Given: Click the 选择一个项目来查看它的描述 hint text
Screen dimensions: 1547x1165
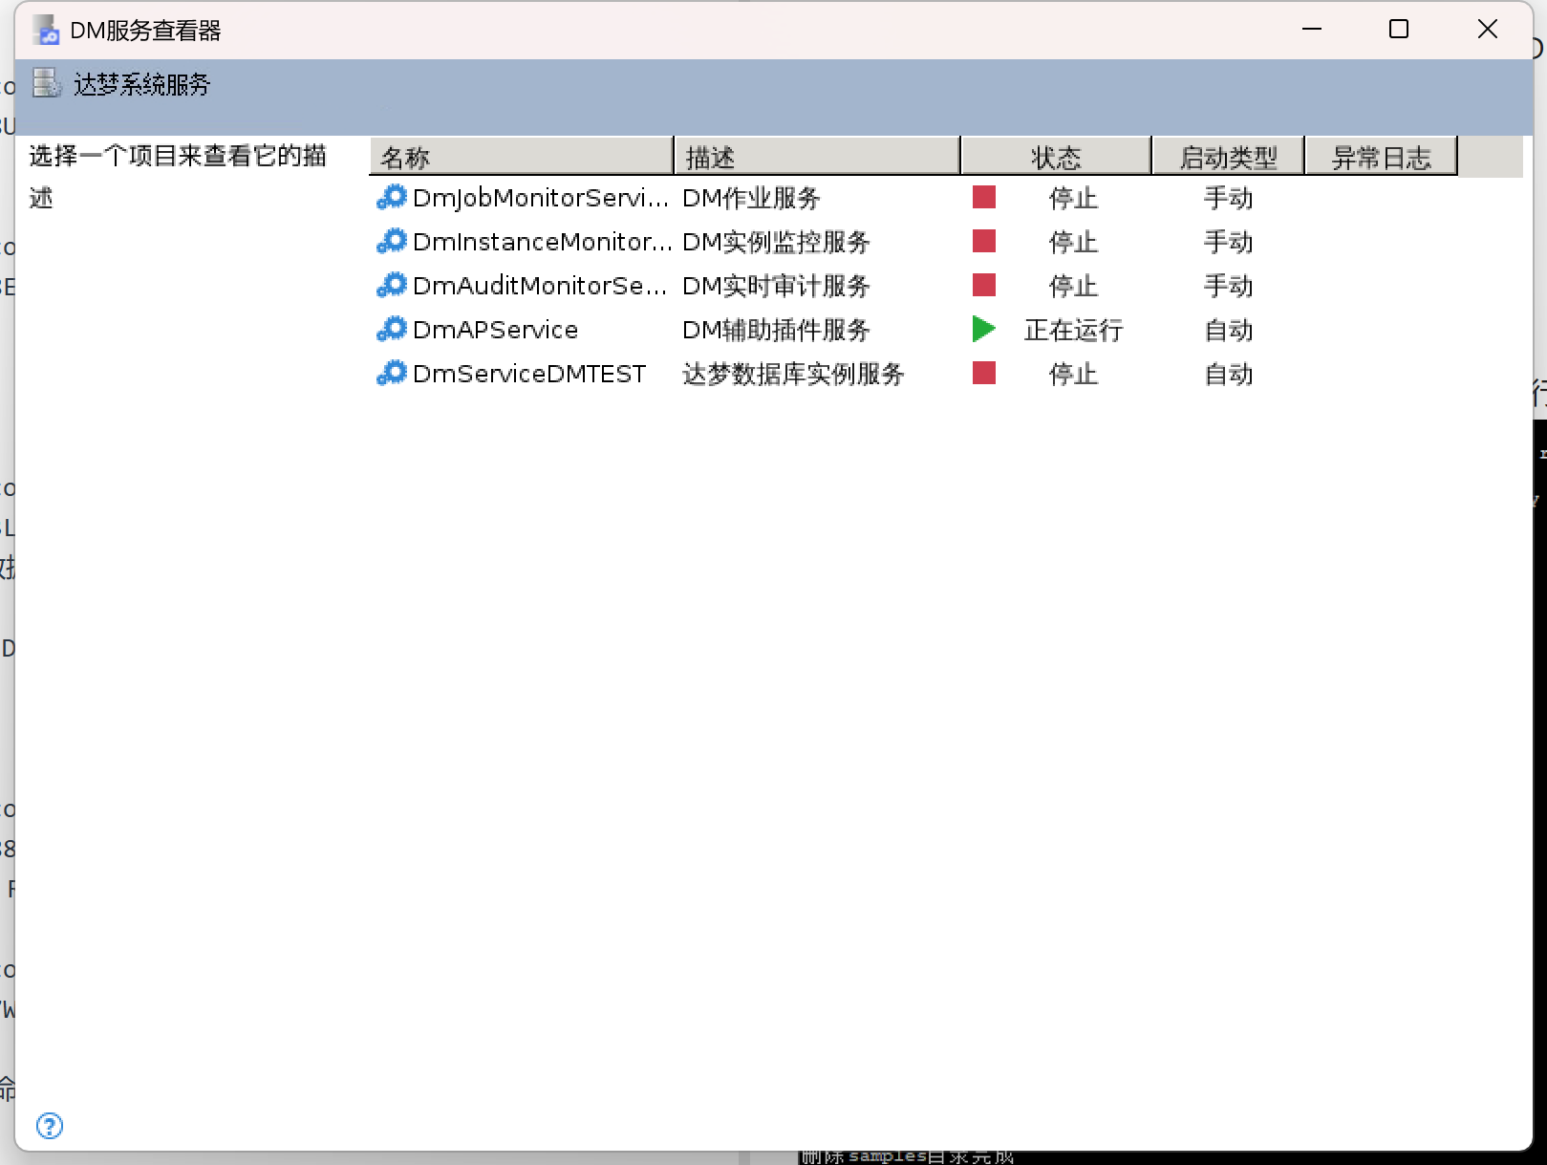Looking at the screenshot, I should (x=178, y=176).
